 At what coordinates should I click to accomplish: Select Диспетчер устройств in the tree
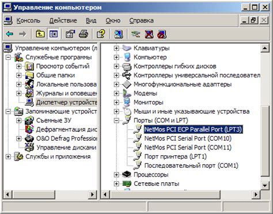66,102
